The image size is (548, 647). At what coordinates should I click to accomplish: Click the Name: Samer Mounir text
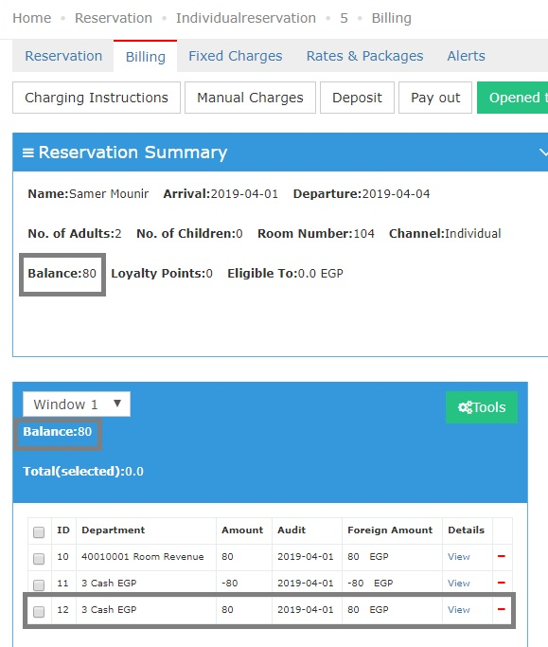(88, 194)
